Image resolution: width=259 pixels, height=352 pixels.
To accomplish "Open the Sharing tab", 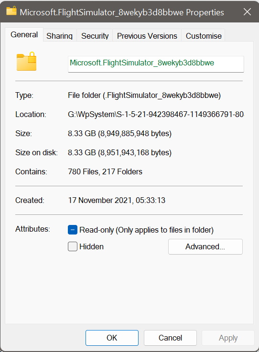I will (x=60, y=36).
